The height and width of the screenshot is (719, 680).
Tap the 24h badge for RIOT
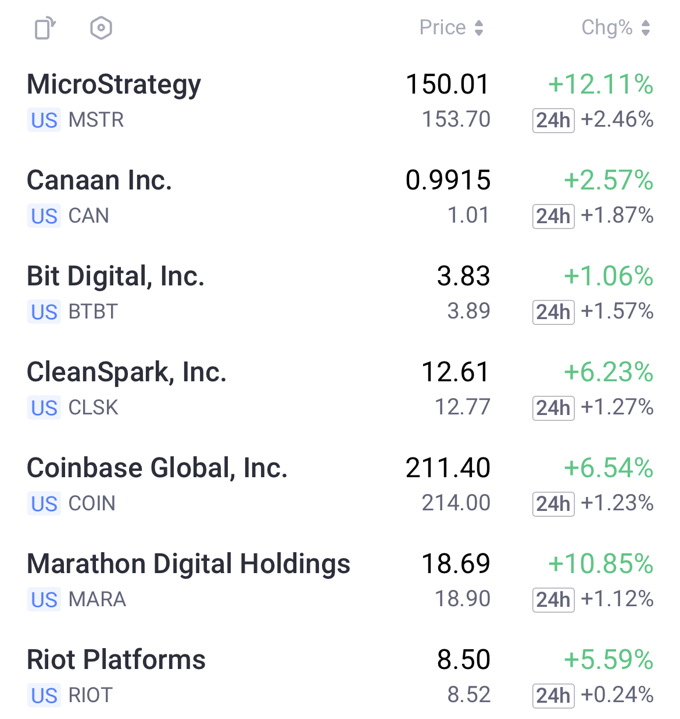point(553,696)
